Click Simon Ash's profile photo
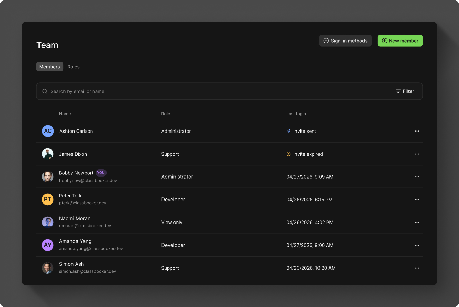 (x=48, y=268)
